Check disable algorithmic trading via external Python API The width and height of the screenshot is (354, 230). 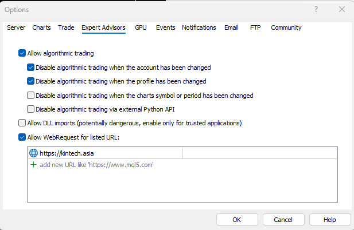pos(30,109)
